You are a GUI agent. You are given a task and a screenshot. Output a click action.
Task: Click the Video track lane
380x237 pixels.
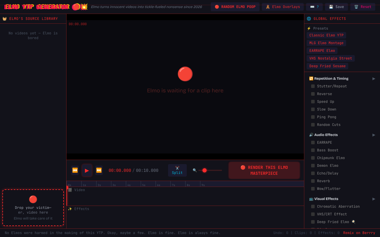[185, 196]
